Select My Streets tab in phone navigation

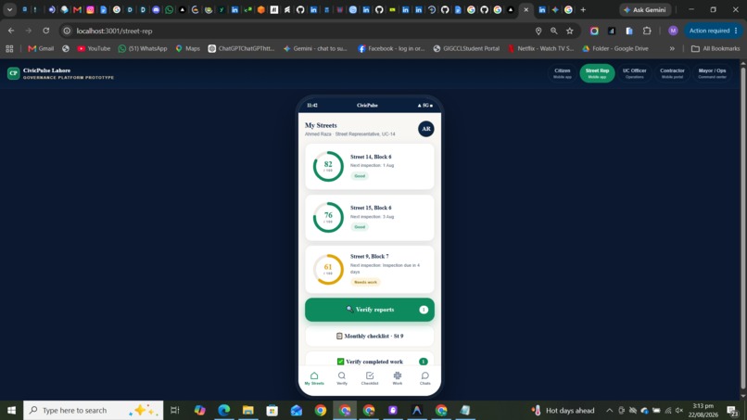pyautogui.click(x=314, y=378)
